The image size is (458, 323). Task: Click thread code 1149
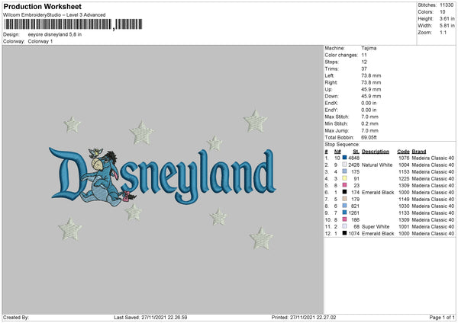point(404,199)
